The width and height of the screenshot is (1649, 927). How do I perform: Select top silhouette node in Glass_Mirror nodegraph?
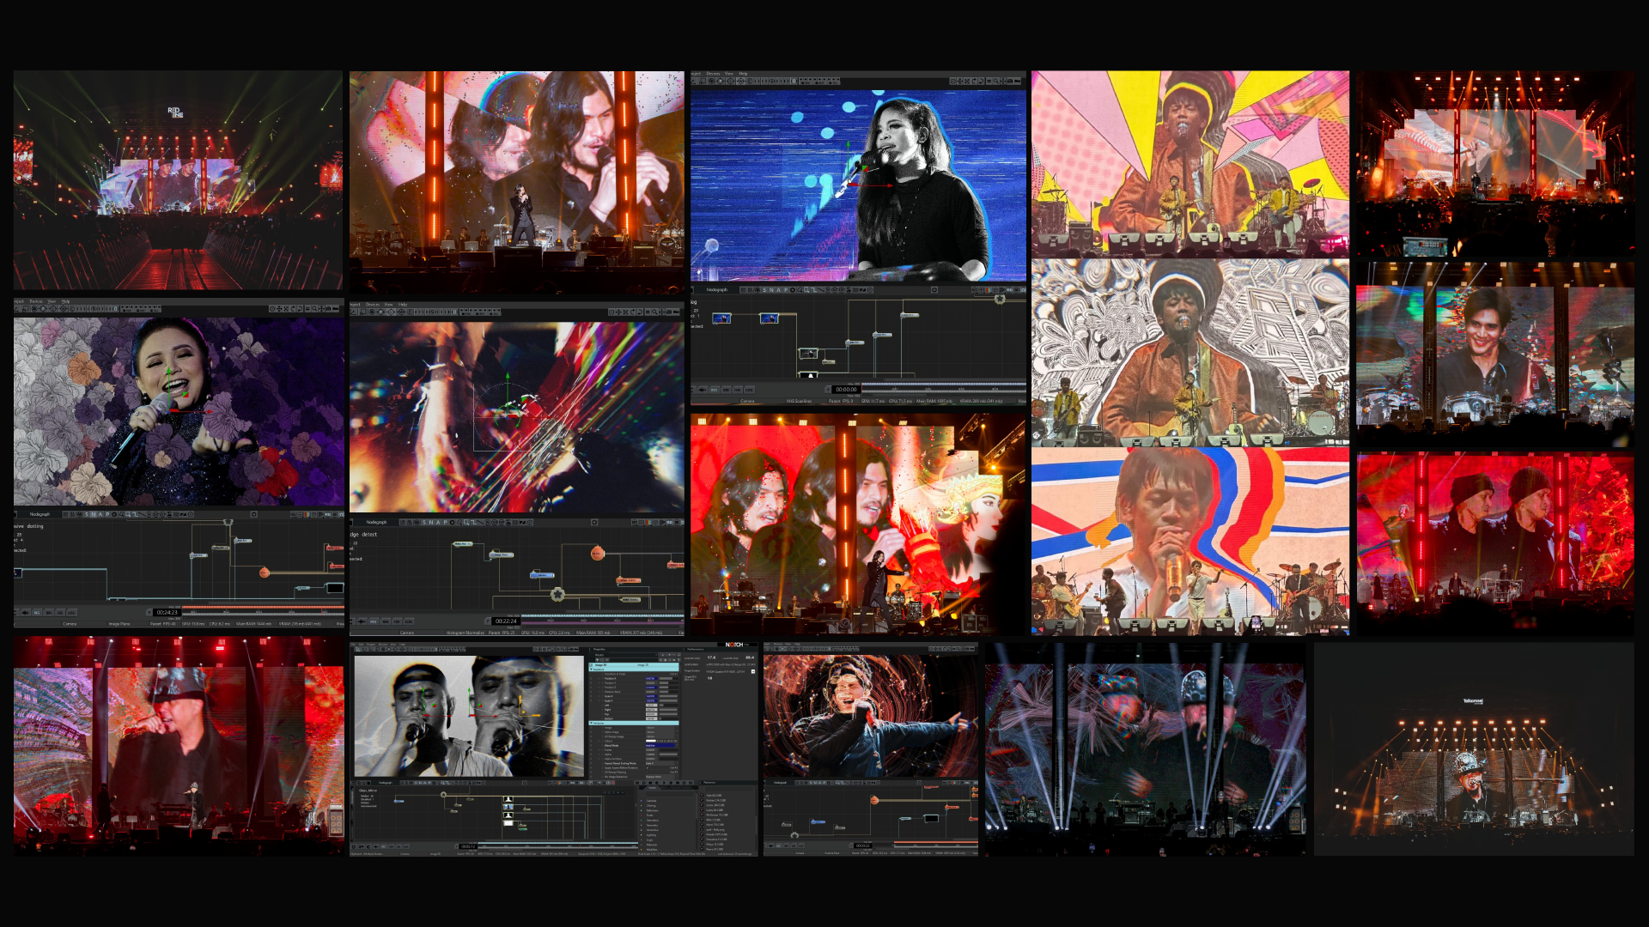[x=508, y=799]
